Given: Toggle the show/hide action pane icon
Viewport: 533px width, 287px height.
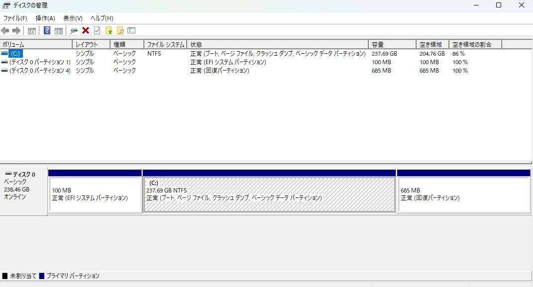Looking at the screenshot, I should pos(58,30).
